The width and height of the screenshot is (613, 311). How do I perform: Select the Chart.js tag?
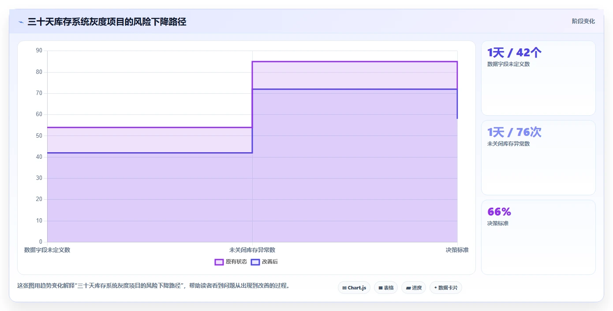(x=354, y=288)
